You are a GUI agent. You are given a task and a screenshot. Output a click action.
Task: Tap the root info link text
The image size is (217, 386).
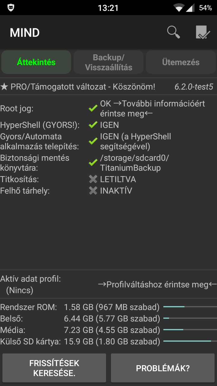(153, 109)
